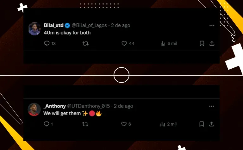This screenshot has height=150, width=243.
Task: Open more options on Bilal_utd's tweet
Action: pos(212,25)
